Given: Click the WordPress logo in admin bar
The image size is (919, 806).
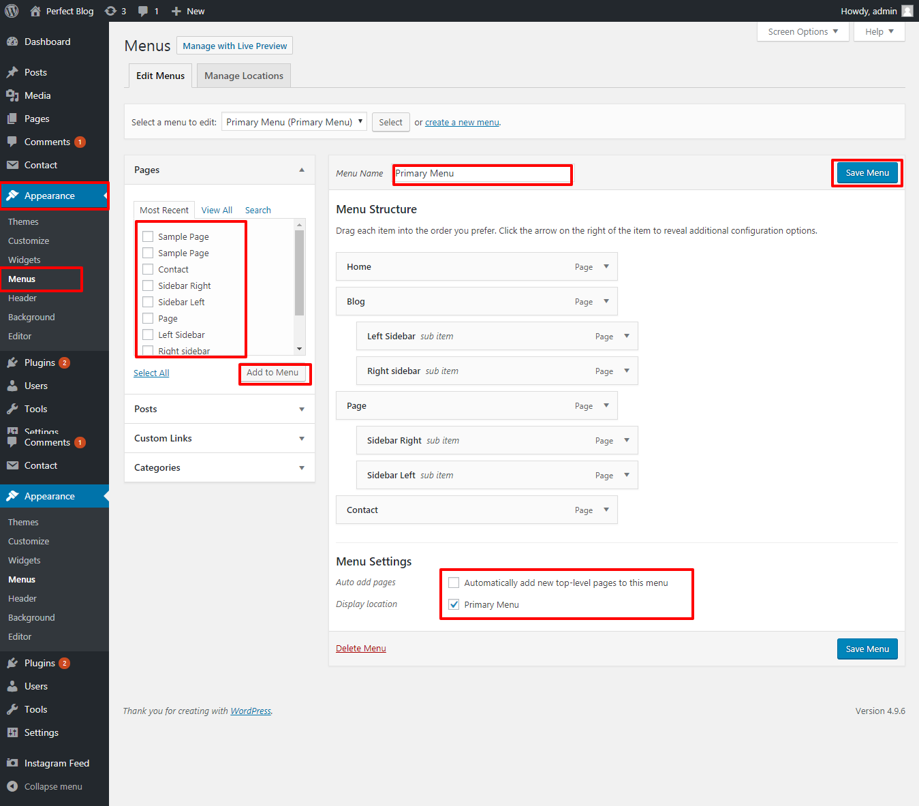Looking at the screenshot, I should pos(12,11).
